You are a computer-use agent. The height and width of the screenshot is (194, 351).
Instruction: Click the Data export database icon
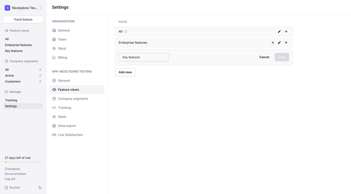54,126
